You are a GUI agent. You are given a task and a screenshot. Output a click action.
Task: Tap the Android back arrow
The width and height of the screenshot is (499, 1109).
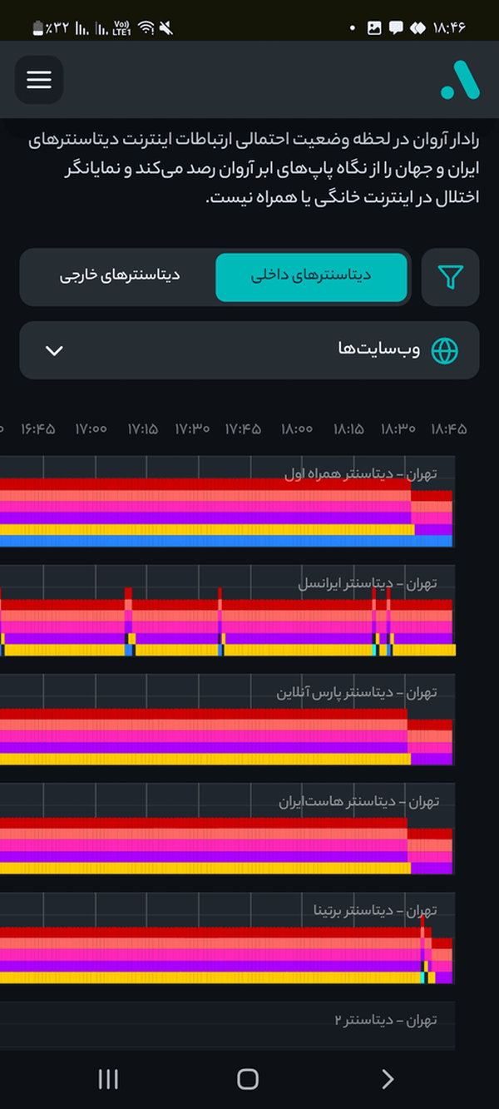pos(388,1079)
